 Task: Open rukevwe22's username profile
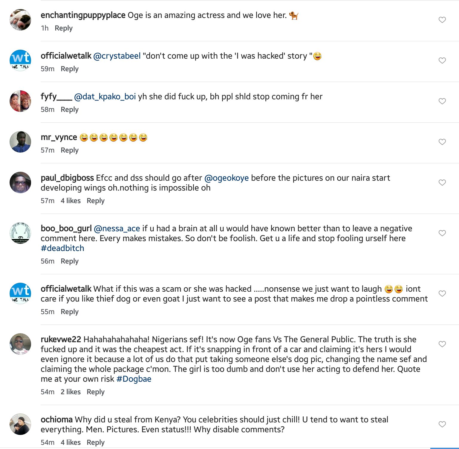pos(61,340)
